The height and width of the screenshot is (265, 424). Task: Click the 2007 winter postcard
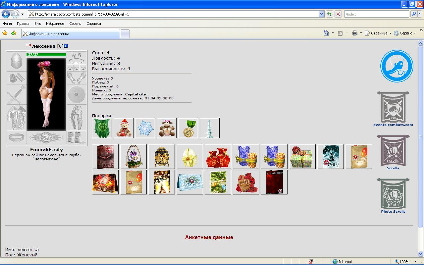(x=331, y=157)
